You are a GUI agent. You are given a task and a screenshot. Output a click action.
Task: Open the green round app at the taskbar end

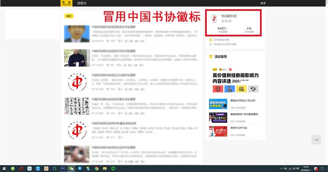coord(113,169)
